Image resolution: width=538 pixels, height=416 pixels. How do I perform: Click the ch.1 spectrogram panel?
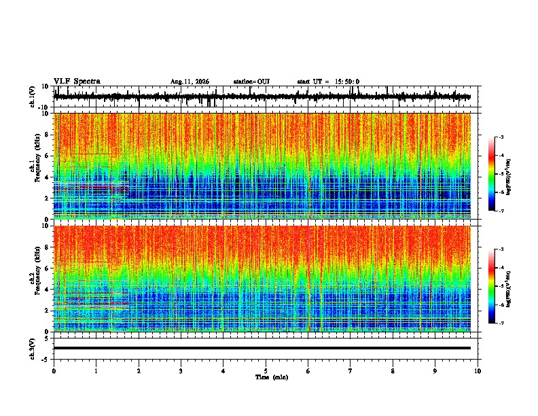tap(262, 166)
